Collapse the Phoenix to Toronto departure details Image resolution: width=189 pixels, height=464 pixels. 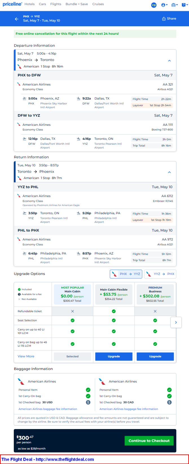(x=169, y=61)
